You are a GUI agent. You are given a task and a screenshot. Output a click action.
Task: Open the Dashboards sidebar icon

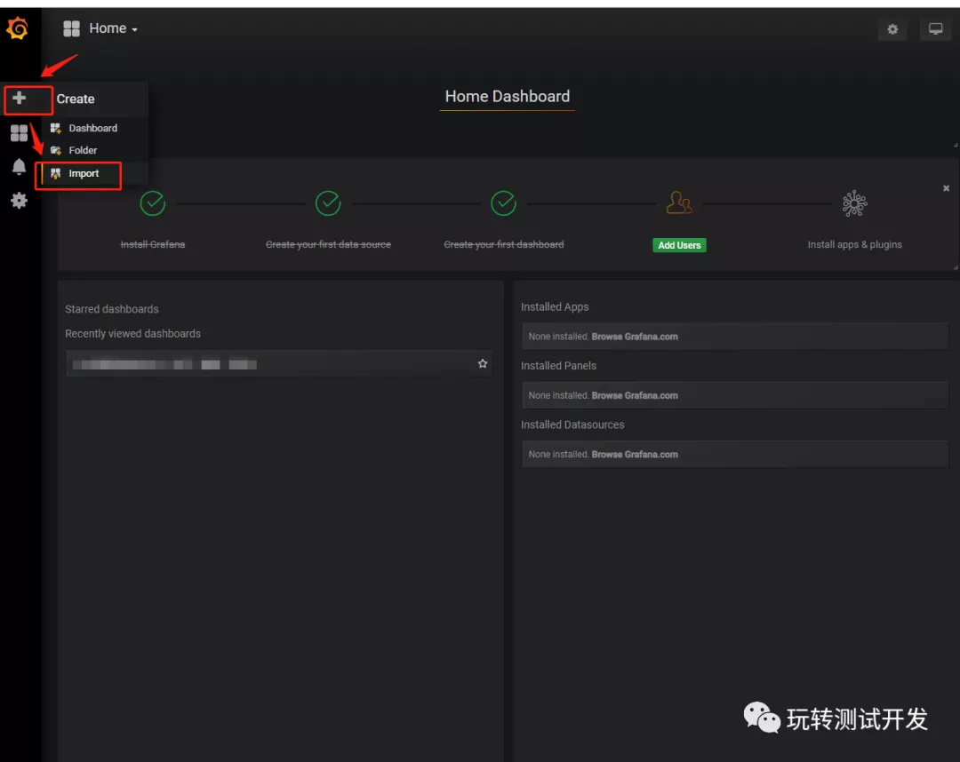click(20, 133)
